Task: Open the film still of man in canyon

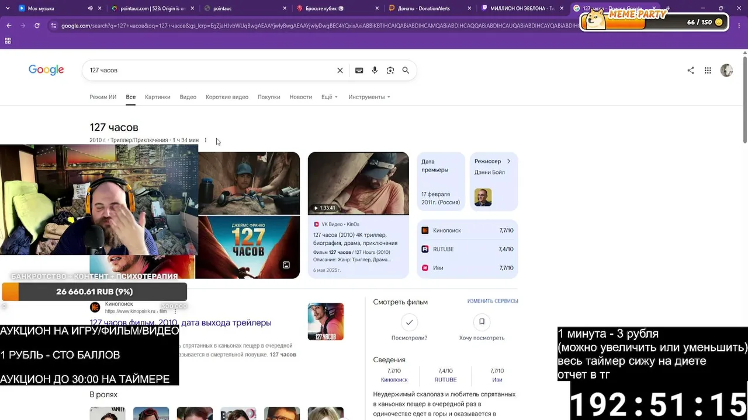Action: [x=249, y=183]
